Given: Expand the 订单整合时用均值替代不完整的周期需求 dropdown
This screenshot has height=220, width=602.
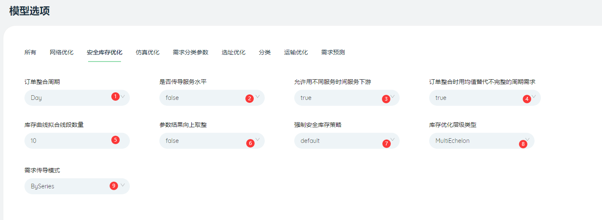Looking at the screenshot, I should [485, 98].
